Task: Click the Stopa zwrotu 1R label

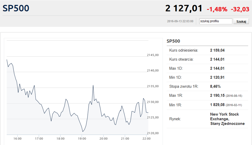Action: 184,87
